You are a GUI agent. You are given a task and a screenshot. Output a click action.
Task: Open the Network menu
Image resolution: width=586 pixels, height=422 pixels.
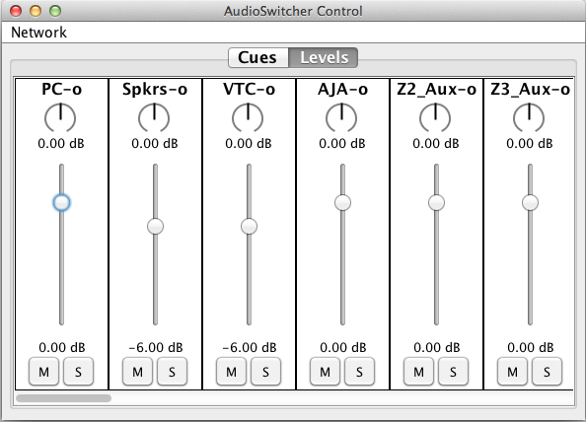pos(38,33)
